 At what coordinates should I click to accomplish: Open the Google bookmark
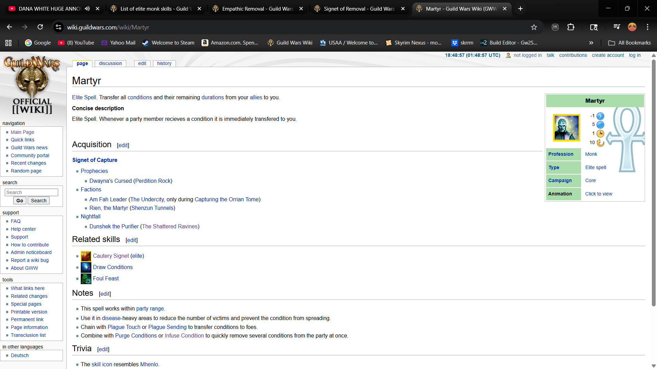38,43
